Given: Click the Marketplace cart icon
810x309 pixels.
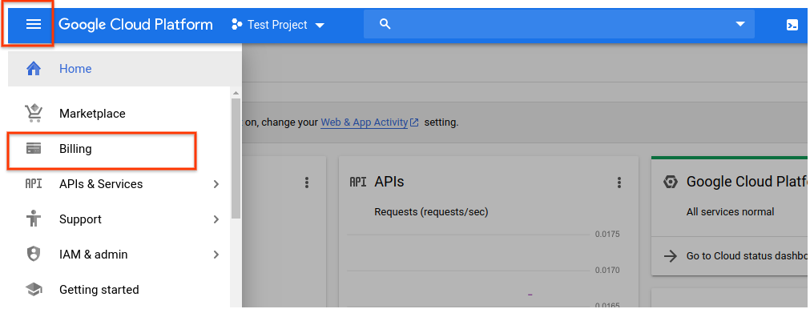Looking at the screenshot, I should pos(34,113).
